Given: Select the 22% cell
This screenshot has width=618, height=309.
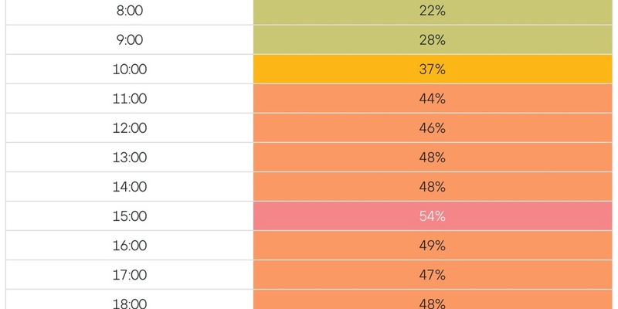Looking at the screenshot, I should [x=433, y=11].
